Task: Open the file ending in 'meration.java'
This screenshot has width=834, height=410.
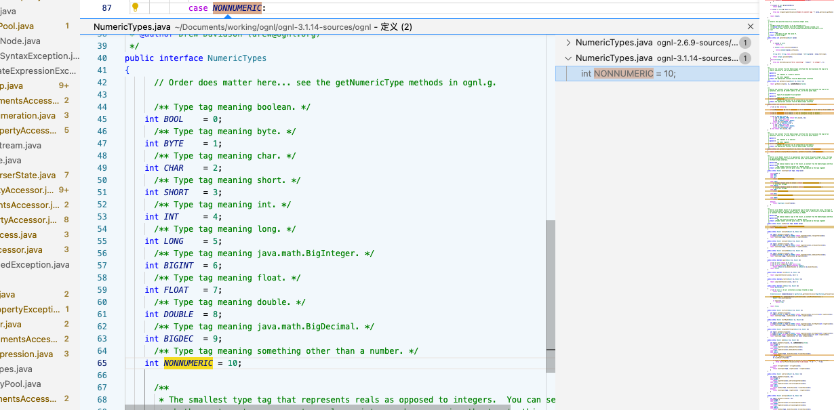Action: click(x=28, y=115)
